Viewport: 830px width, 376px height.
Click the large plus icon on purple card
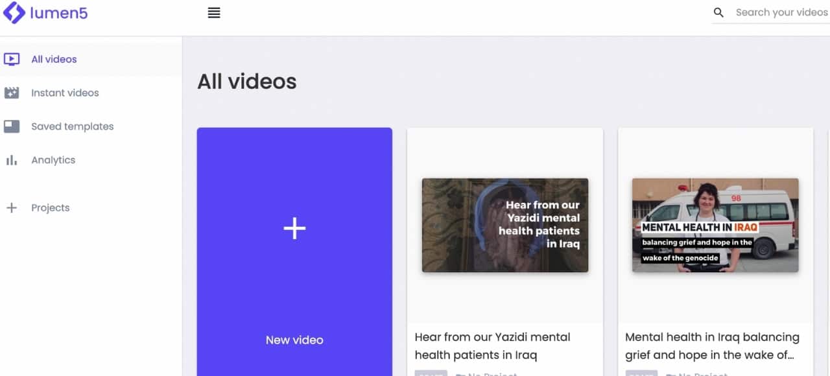(294, 228)
